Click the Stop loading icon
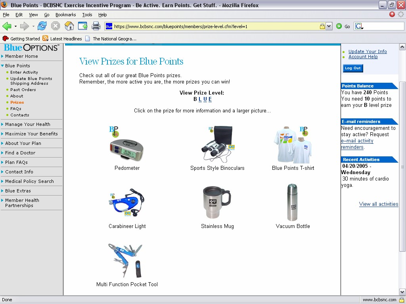 tap(56, 26)
